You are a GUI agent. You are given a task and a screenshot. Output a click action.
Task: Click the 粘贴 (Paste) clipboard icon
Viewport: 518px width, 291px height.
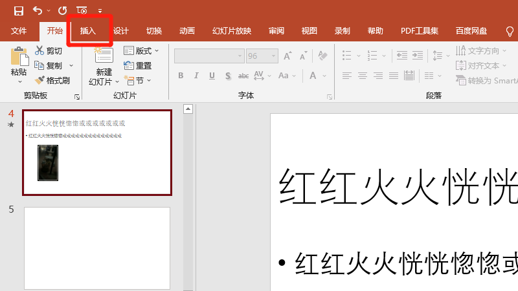[x=19, y=58]
